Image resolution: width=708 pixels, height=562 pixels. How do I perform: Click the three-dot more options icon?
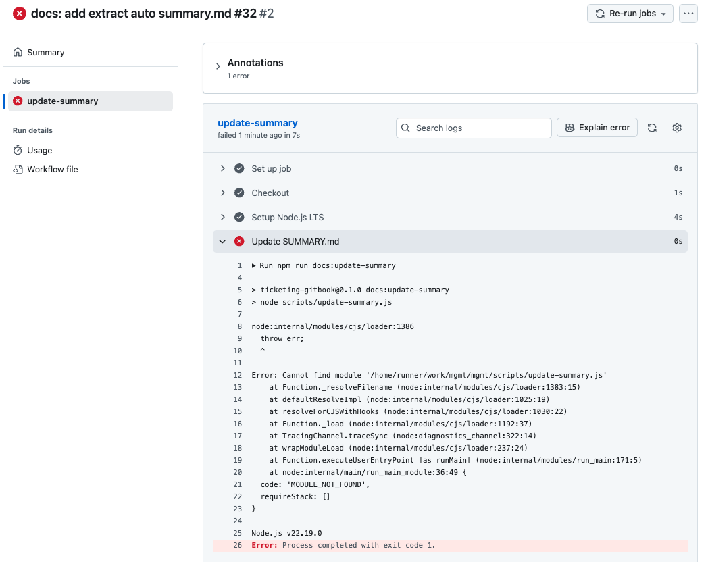[688, 14]
